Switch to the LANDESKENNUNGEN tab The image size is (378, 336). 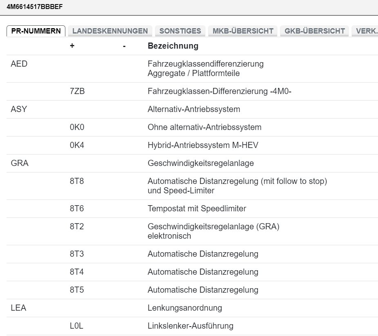[110, 31]
